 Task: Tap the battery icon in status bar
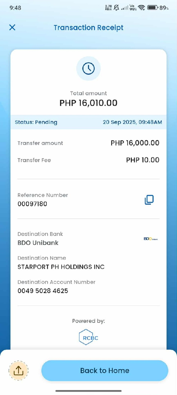[153, 8]
